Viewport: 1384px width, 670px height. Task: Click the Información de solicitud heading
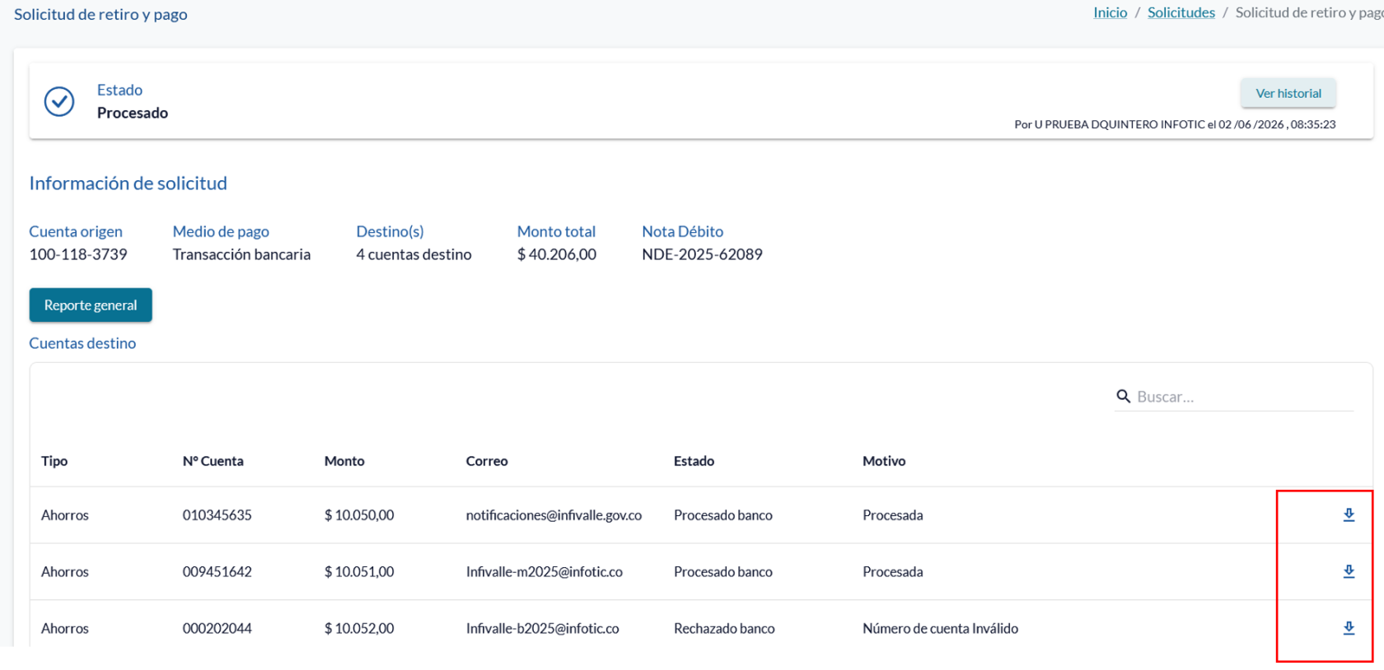128,183
